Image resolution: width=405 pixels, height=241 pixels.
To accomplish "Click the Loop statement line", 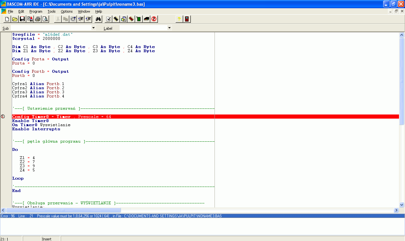I will 18,178.
